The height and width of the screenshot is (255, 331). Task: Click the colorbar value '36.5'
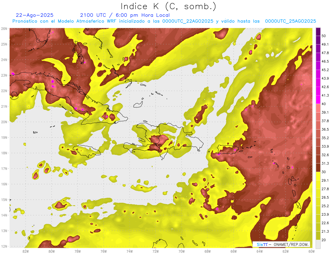pyautogui.click(x=325, y=129)
